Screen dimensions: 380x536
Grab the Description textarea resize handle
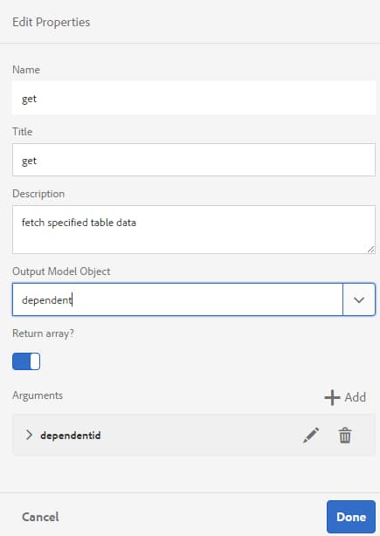point(370,250)
